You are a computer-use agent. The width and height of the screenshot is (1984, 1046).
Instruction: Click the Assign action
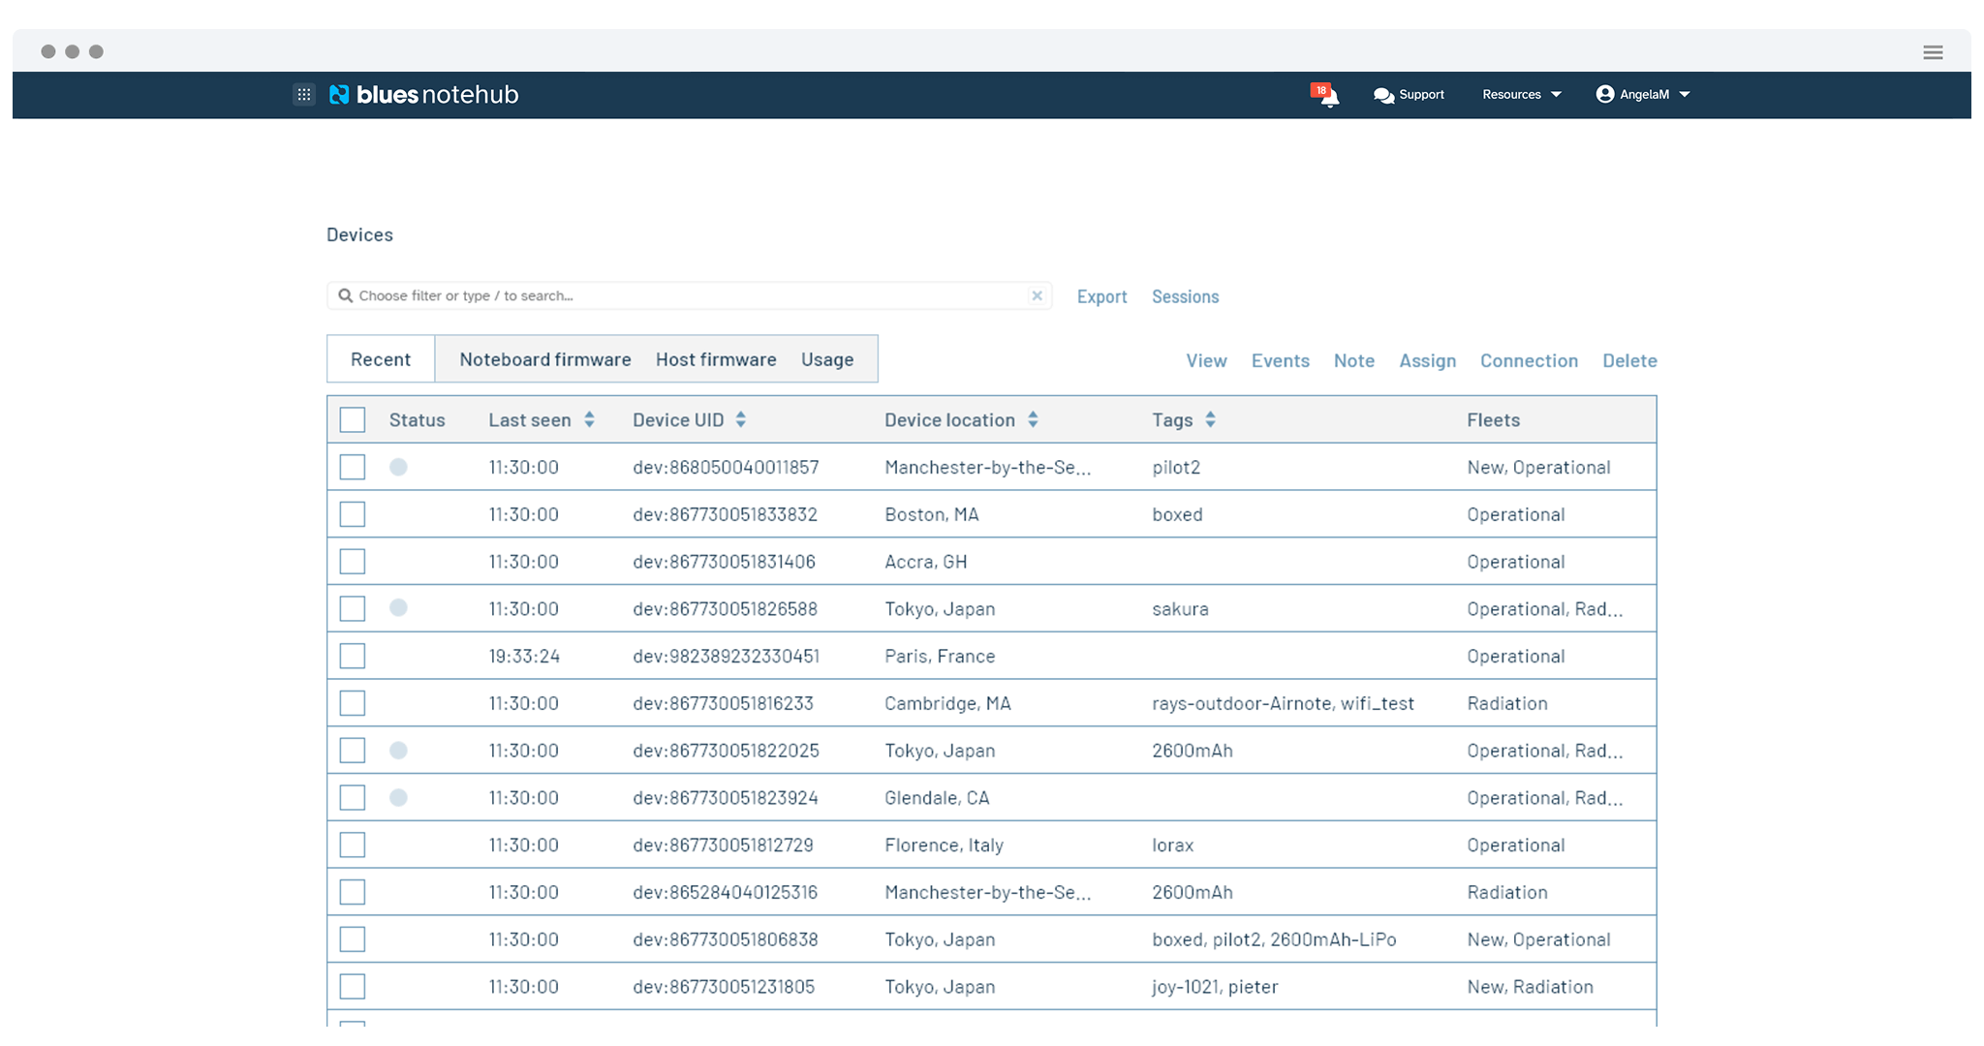pos(1427,360)
